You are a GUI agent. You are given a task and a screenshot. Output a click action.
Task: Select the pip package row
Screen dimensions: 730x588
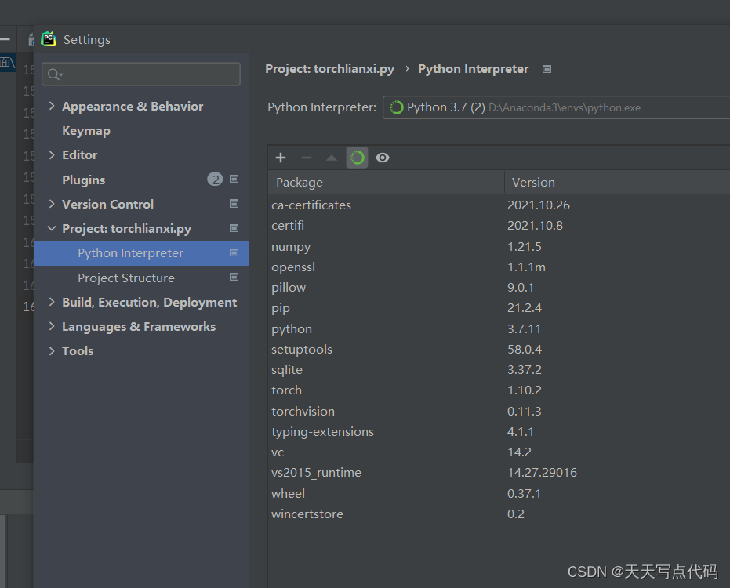click(x=499, y=308)
